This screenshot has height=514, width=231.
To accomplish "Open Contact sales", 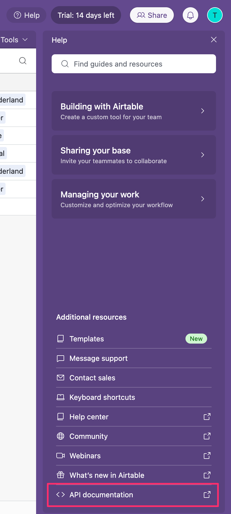I will point(134,378).
